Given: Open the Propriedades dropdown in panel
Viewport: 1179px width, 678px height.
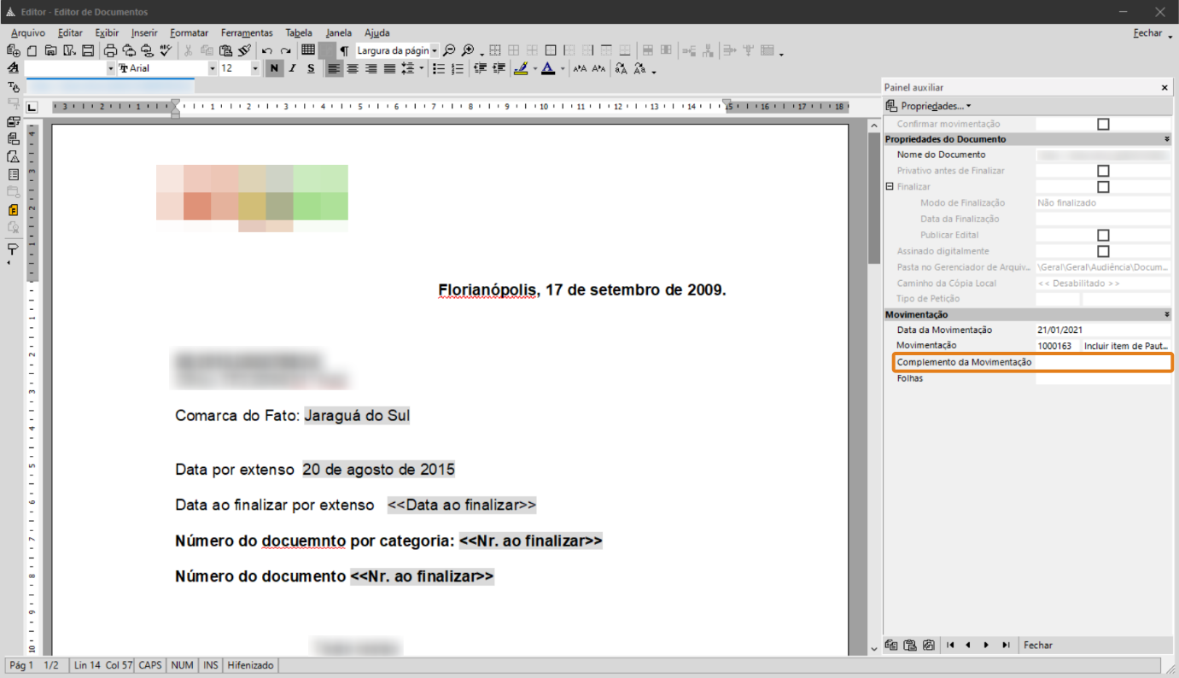Looking at the screenshot, I should pyautogui.click(x=928, y=106).
